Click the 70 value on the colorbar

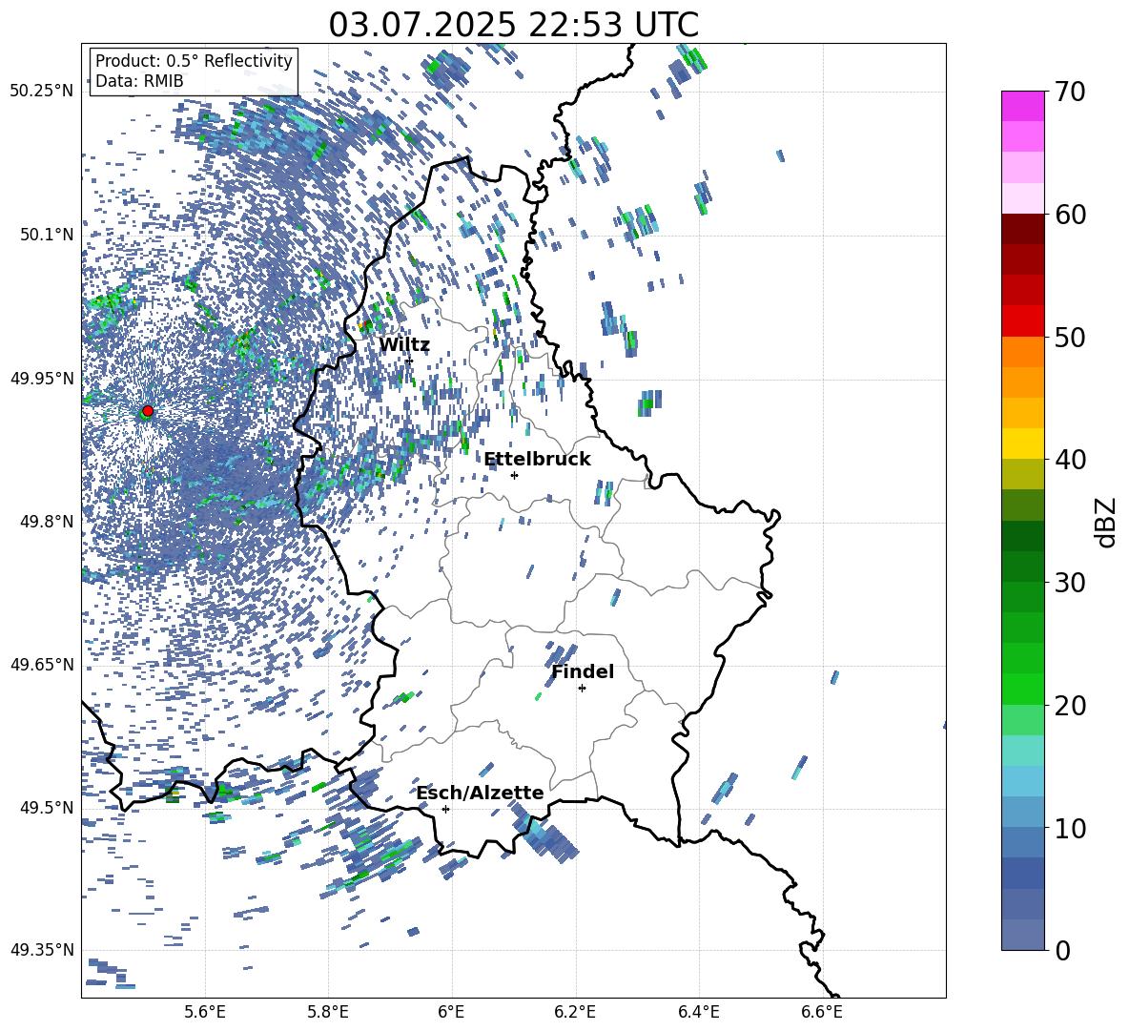click(x=1070, y=92)
